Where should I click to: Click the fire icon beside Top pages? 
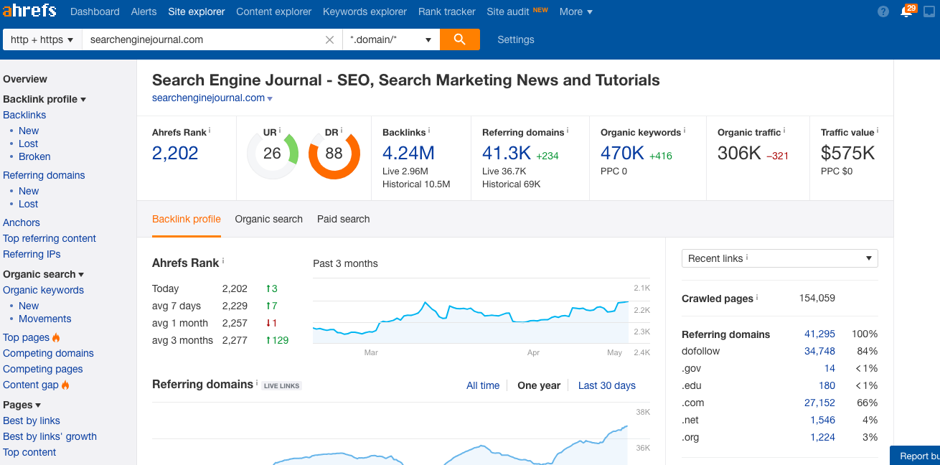point(56,337)
